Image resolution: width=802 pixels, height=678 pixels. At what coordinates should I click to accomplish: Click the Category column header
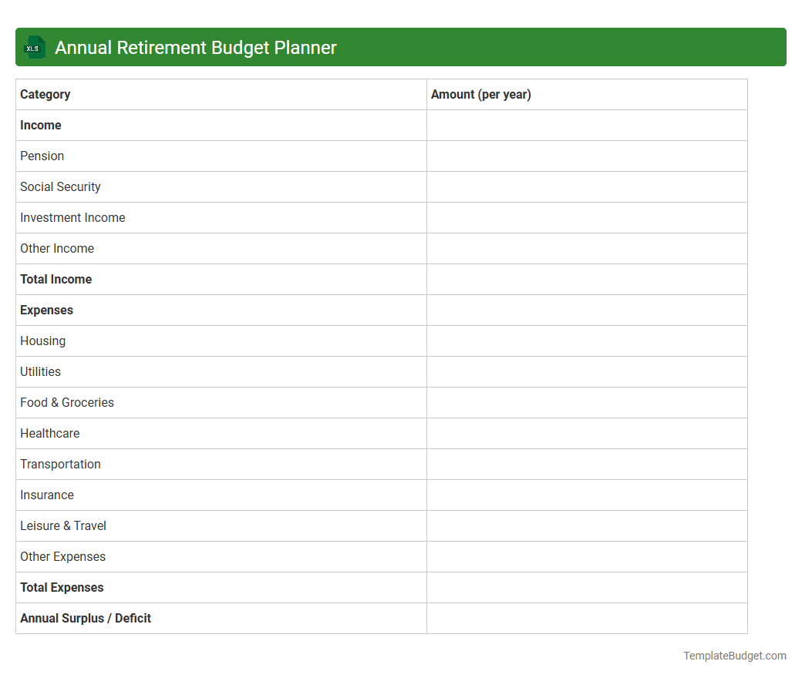point(45,94)
